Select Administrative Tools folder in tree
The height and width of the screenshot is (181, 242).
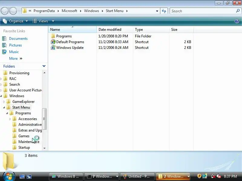click(30, 125)
